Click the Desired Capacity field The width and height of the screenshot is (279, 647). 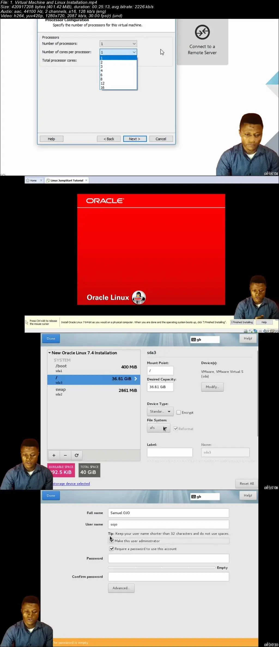click(x=160, y=387)
